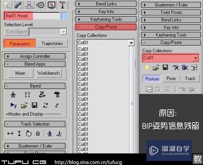This screenshot has width=203, height=165.
Task: Click the Delete All Collections icon
Action: coord(185,67)
